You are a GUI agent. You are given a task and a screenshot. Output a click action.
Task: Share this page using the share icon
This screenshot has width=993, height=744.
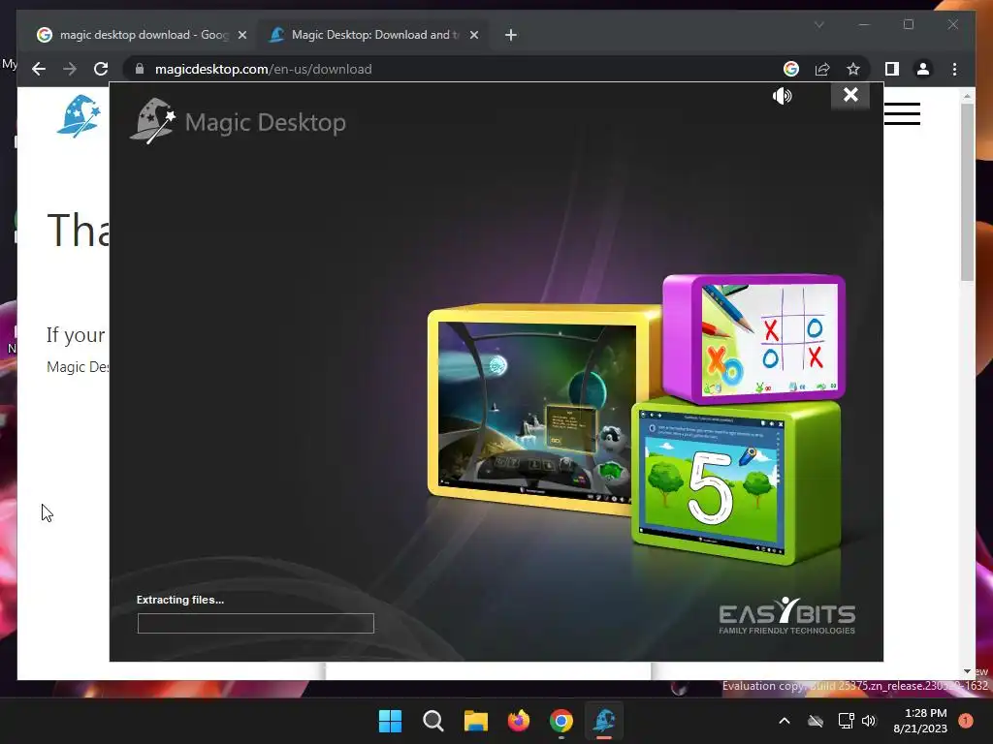pos(822,69)
